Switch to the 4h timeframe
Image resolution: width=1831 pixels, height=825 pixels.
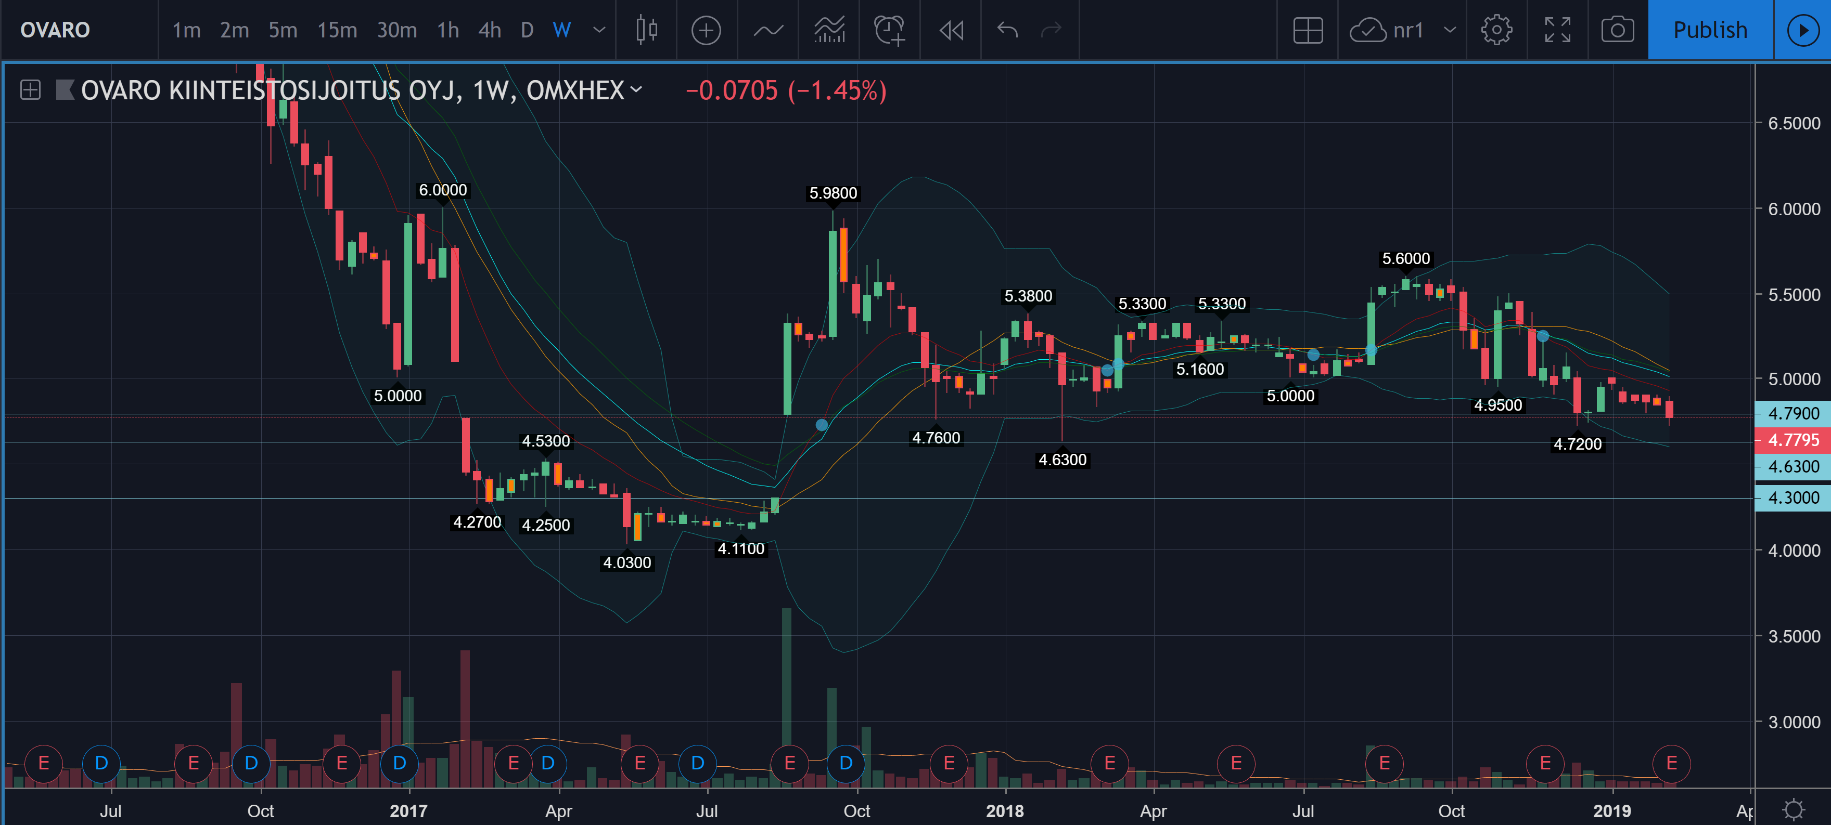[x=489, y=30]
